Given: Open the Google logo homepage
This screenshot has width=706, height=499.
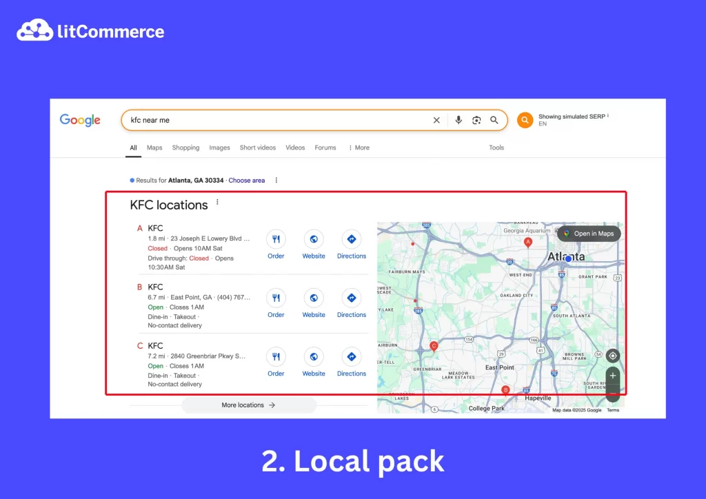Looking at the screenshot, I should tap(80, 120).
